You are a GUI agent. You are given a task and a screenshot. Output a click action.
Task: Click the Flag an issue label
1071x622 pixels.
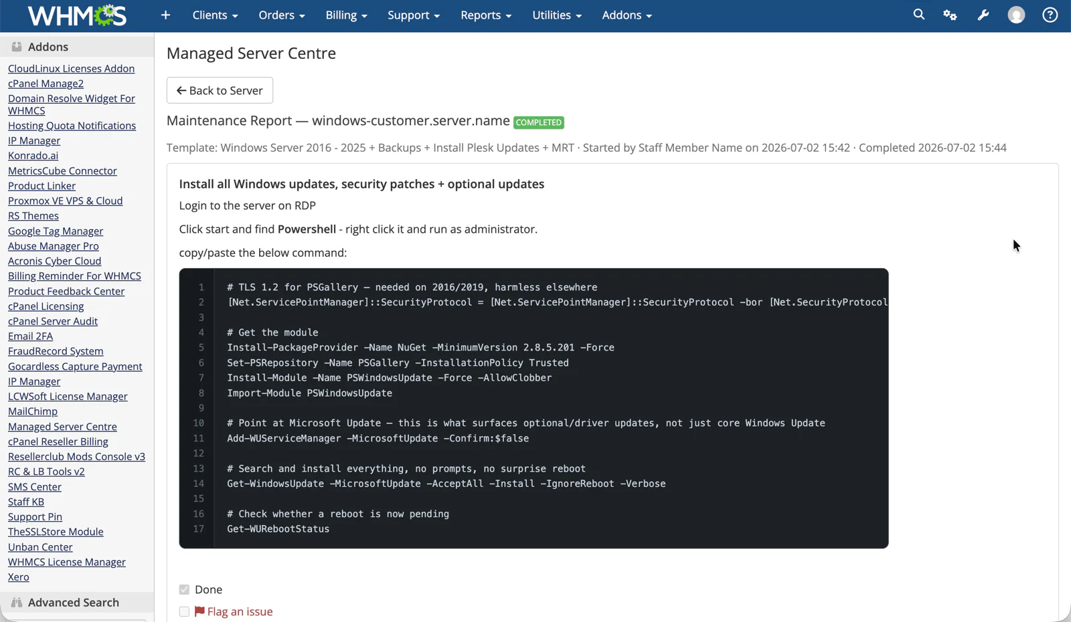click(x=240, y=611)
